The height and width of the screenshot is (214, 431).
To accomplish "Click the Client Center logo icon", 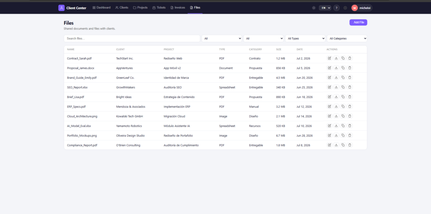I will coord(61,8).
